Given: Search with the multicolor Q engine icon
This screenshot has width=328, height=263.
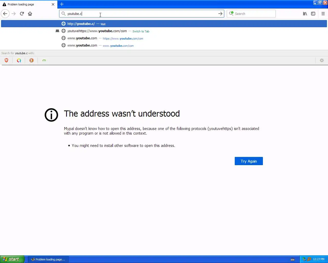Looking at the screenshot, I should [x=19, y=60].
